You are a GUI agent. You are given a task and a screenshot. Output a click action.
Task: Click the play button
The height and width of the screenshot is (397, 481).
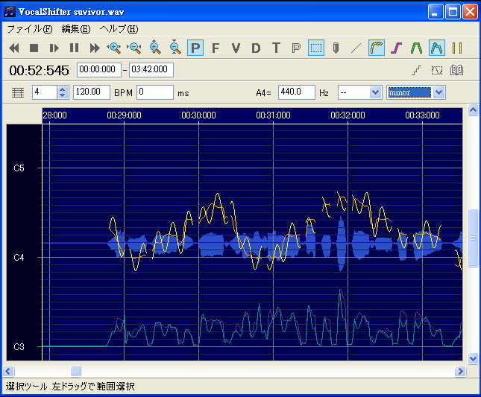[x=54, y=48]
